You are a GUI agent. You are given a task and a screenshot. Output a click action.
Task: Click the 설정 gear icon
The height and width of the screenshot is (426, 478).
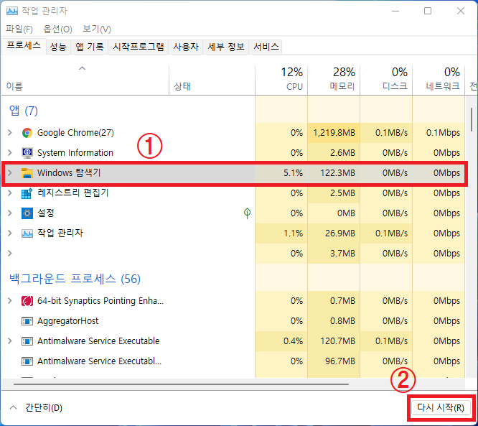[x=27, y=213]
